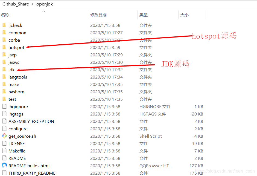Click the .hgignore file icon
The width and height of the screenshot is (257, 176).
4,106
